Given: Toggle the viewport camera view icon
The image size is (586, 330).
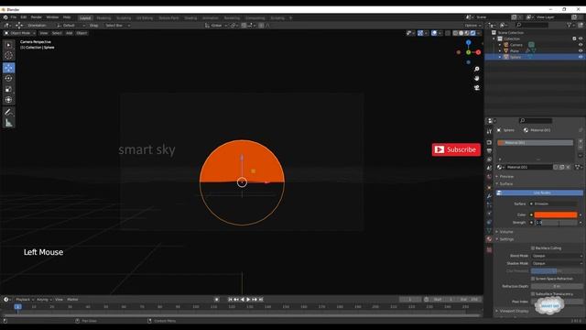Looking at the screenshot, I should tap(476, 88).
